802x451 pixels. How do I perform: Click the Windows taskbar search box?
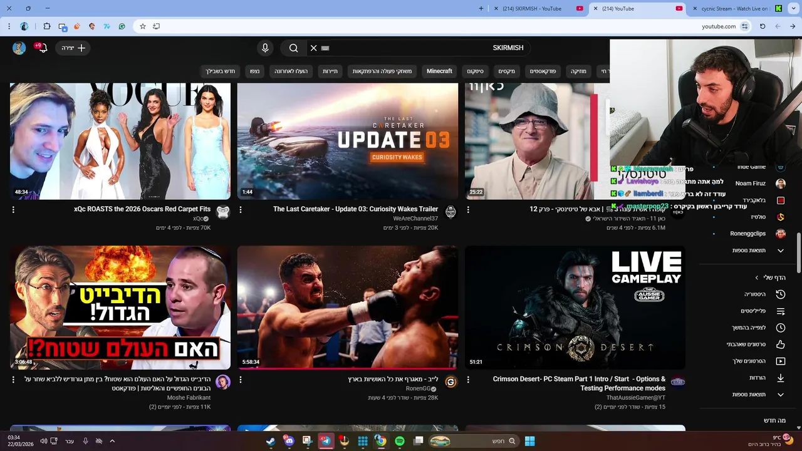(x=474, y=441)
